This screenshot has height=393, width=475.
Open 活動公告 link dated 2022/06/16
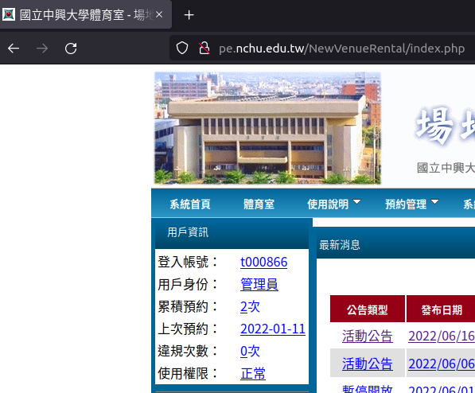point(368,336)
